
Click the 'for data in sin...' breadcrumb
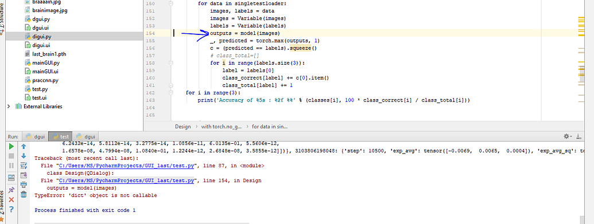point(270,127)
